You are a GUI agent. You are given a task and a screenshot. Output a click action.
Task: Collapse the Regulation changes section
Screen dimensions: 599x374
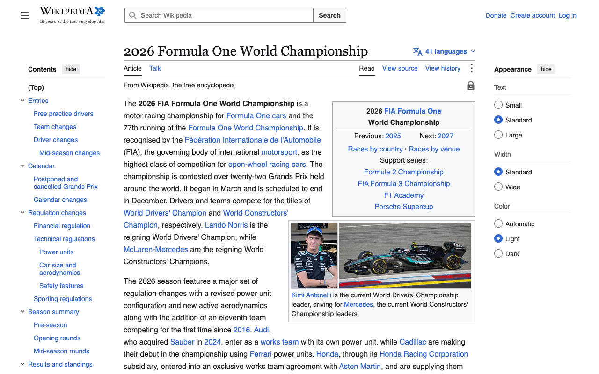click(x=22, y=213)
